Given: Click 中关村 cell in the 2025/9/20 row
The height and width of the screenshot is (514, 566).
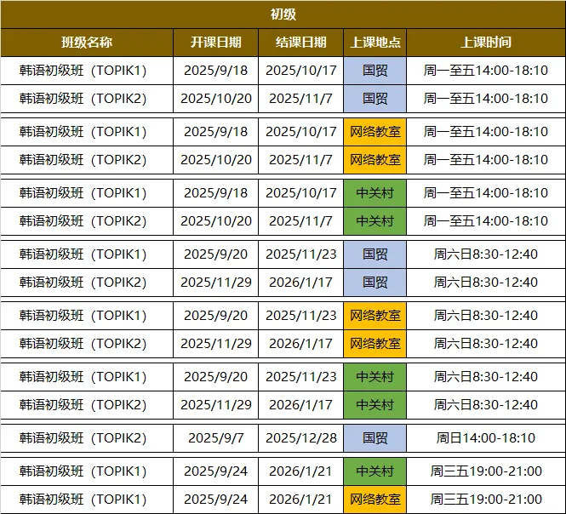Looking at the screenshot, I should 375,377.
